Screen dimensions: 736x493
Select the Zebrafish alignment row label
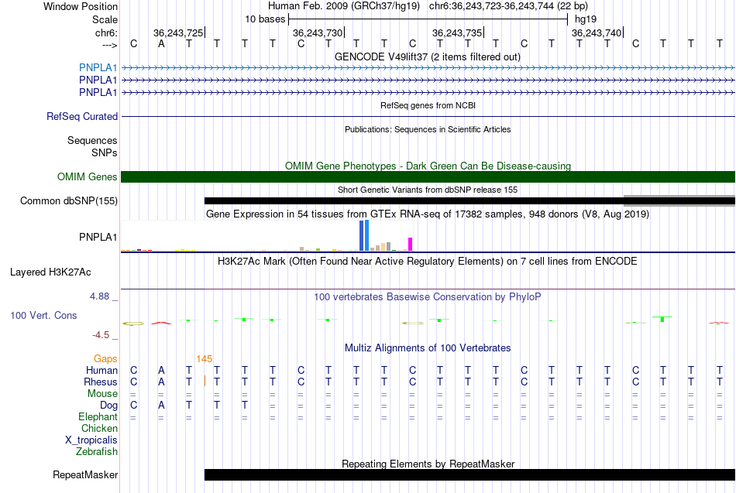click(97, 452)
